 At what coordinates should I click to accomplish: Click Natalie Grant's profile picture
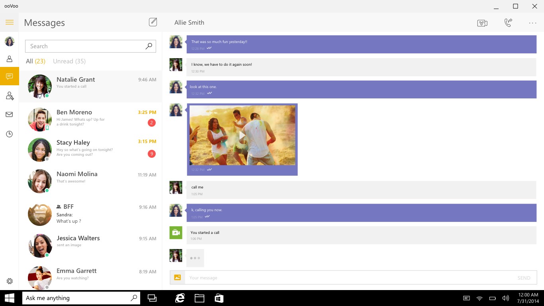tap(40, 86)
